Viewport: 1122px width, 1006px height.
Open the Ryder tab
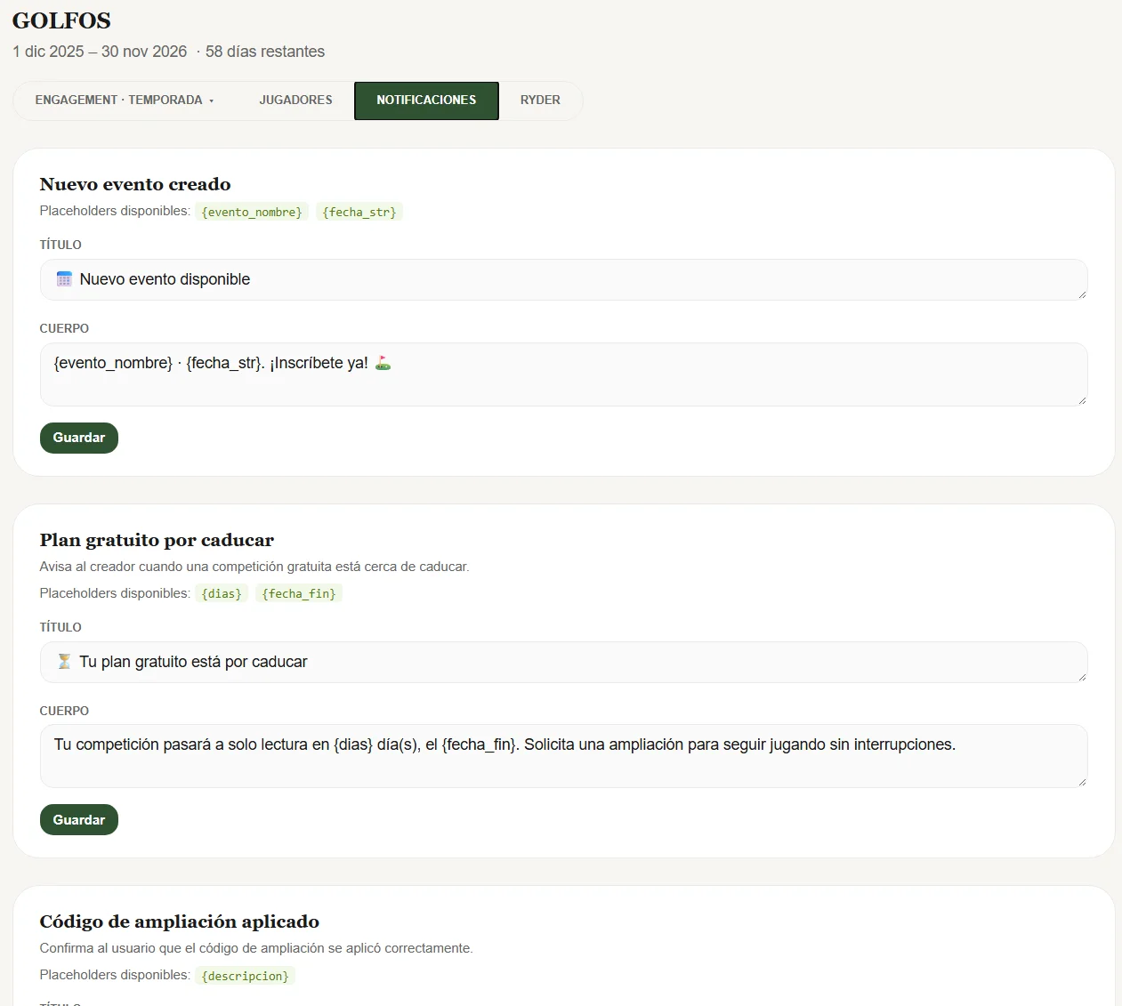coord(540,101)
